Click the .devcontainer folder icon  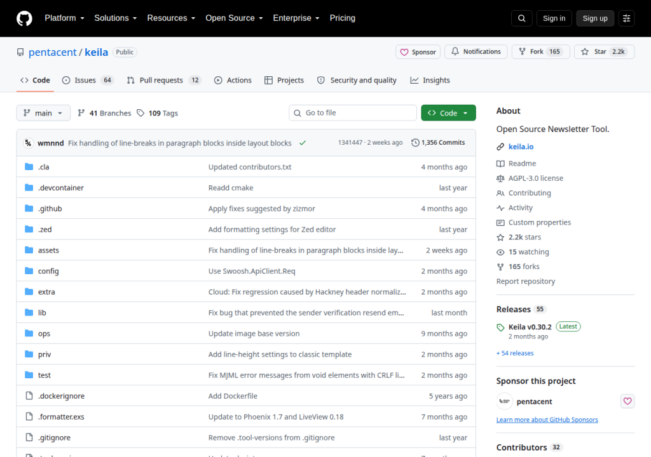29,187
